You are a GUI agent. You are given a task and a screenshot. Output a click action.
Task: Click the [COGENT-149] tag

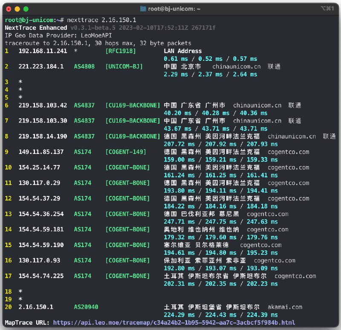pos(126,152)
